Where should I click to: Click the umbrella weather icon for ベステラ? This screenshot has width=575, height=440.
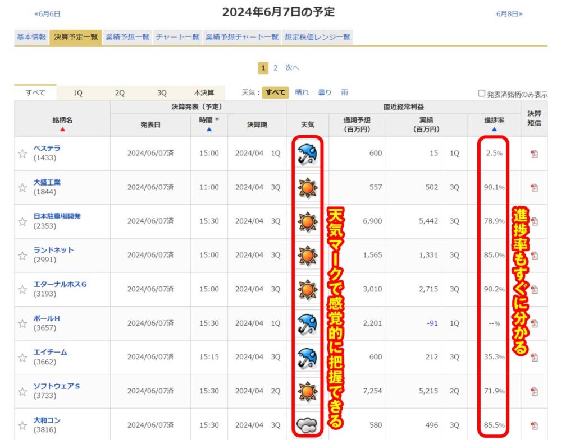(x=307, y=154)
